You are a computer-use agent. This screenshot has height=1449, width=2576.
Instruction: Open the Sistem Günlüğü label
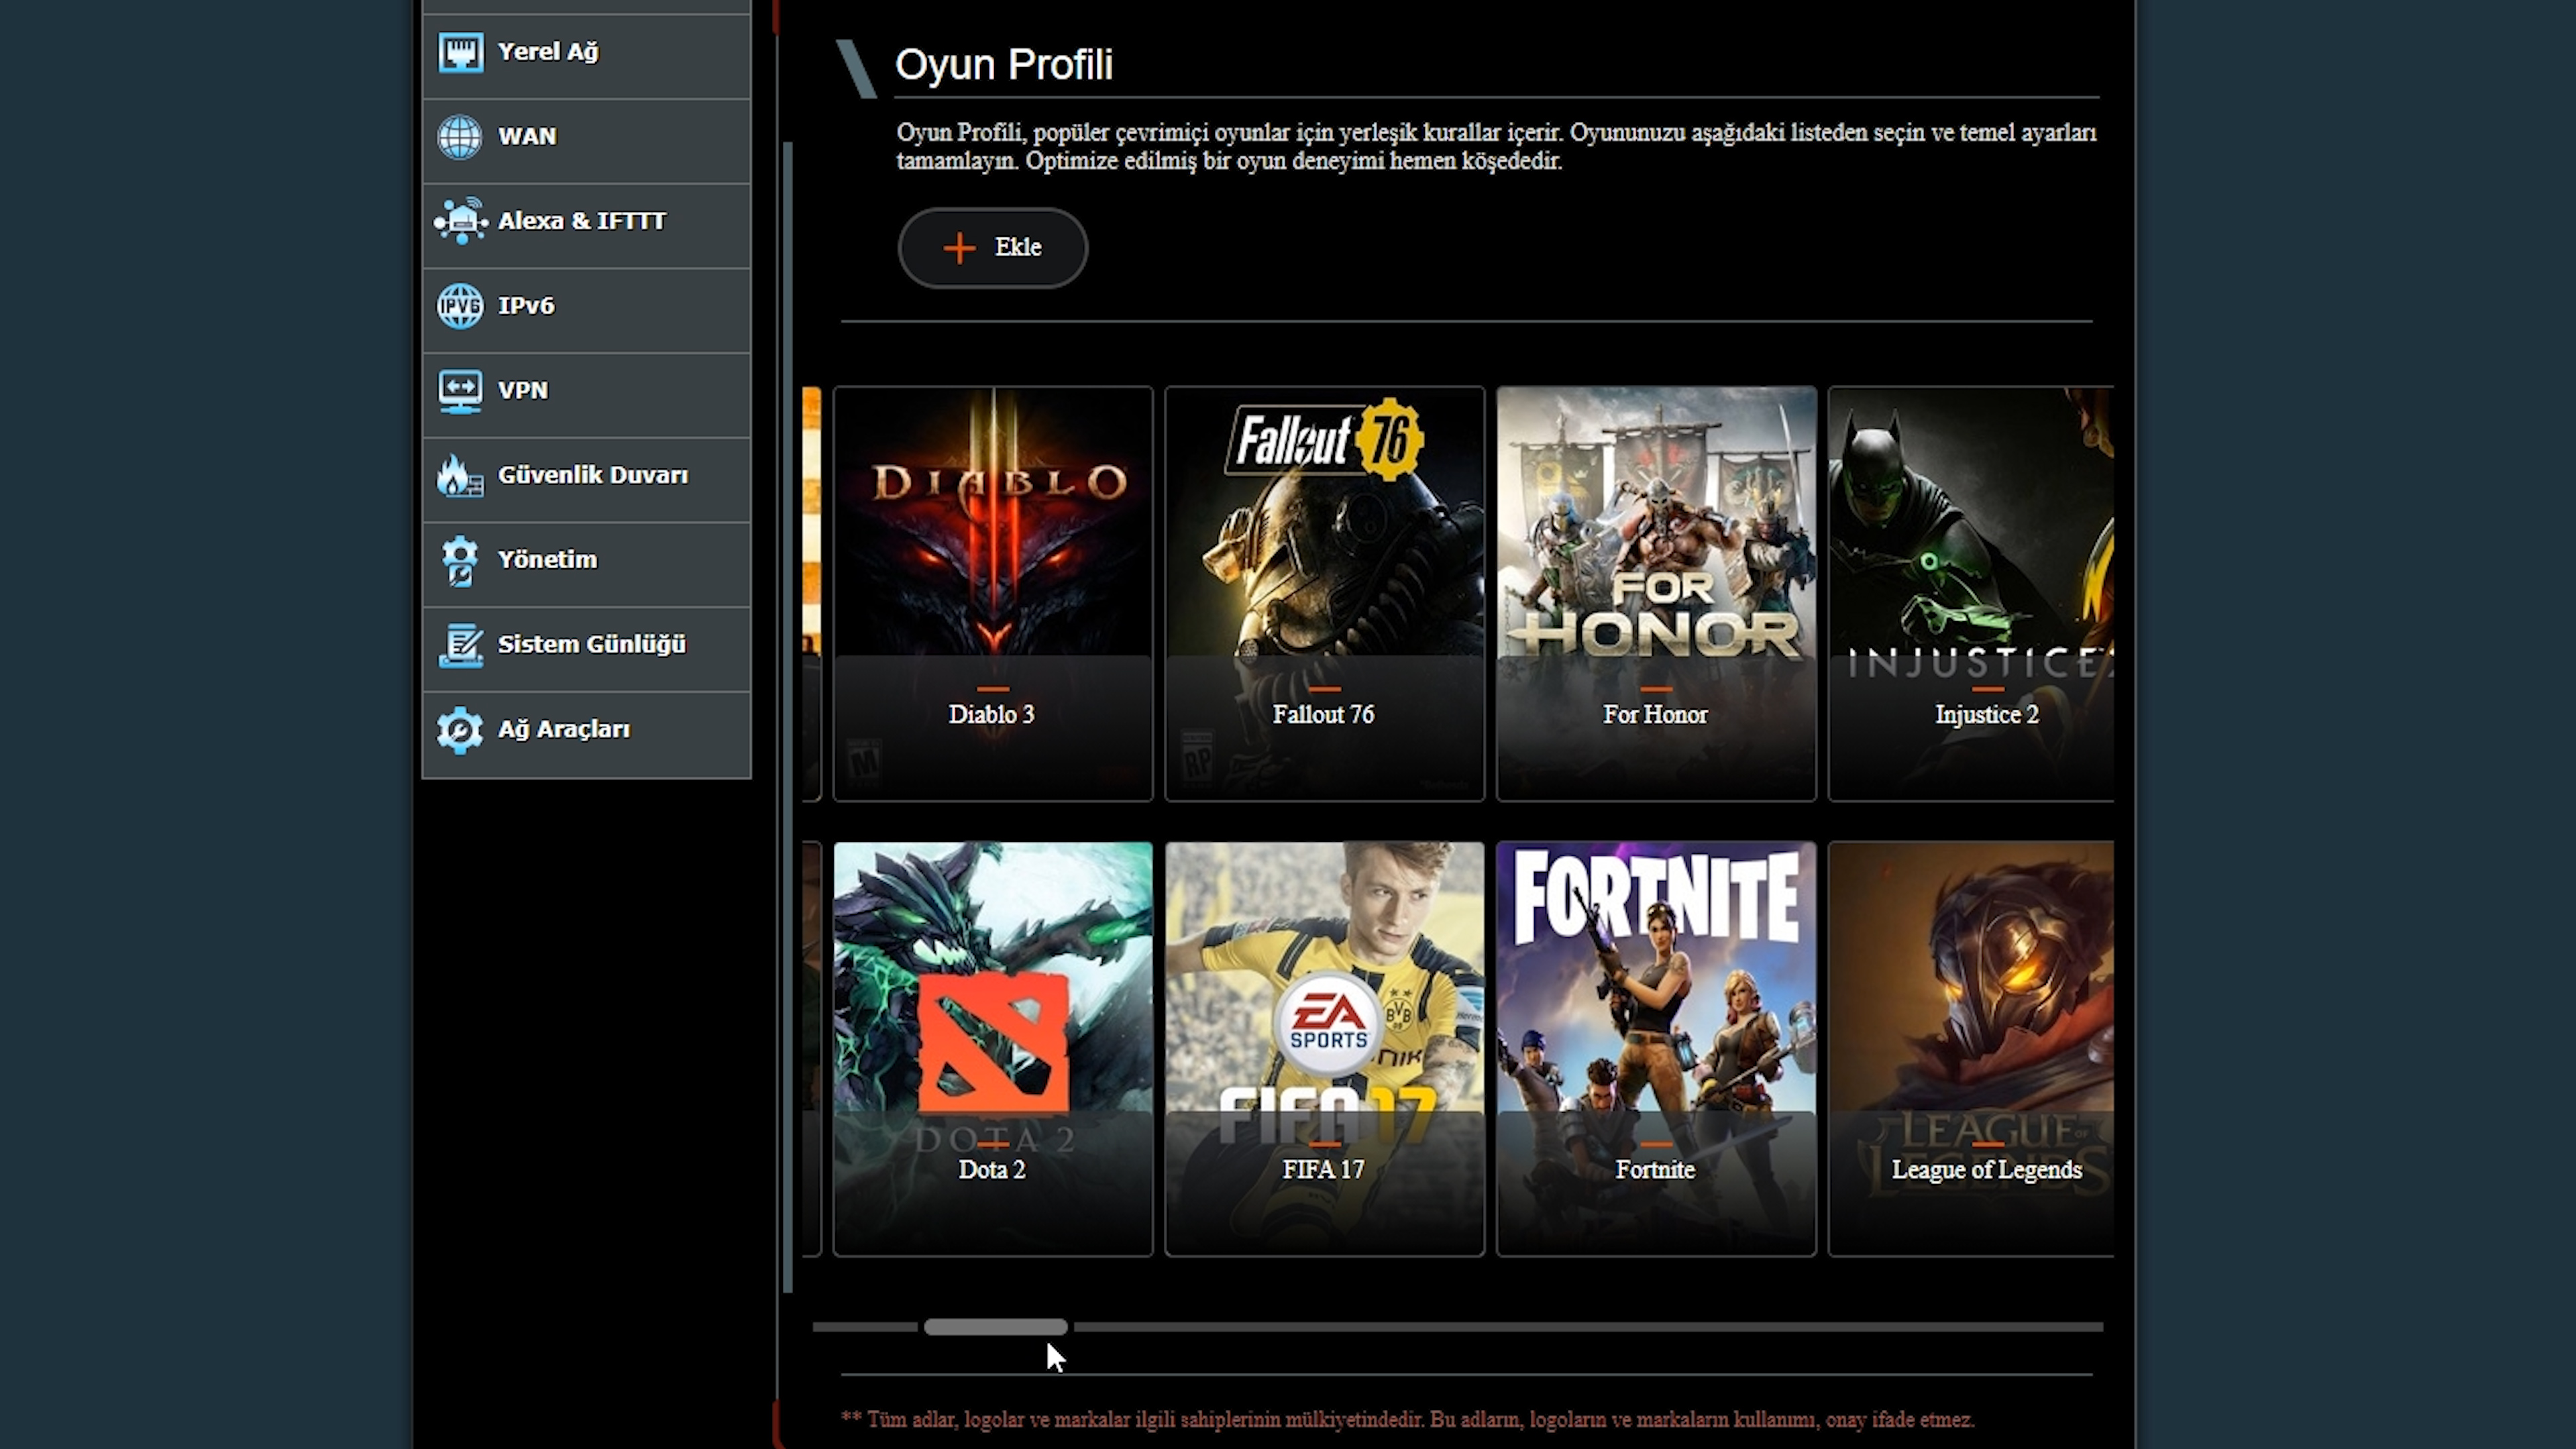pos(592,645)
